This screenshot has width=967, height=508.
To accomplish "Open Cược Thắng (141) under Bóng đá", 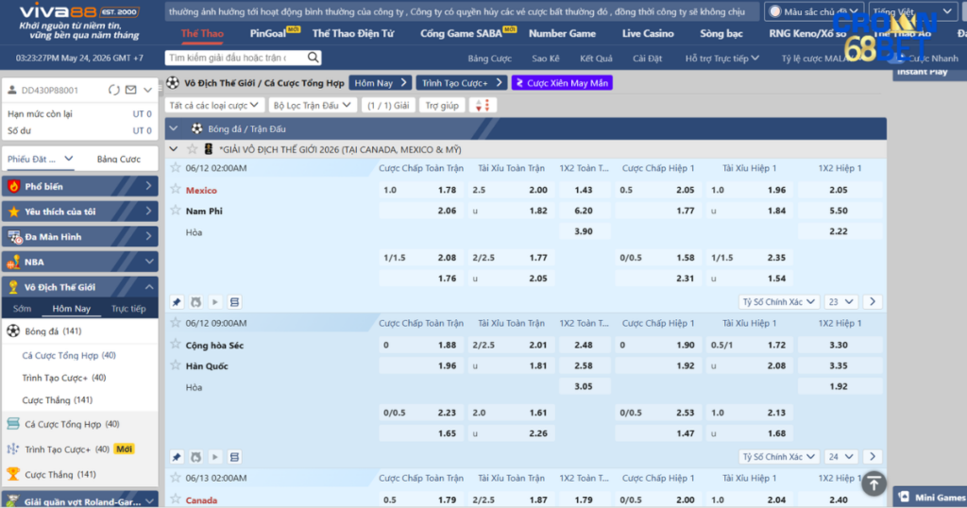I will click(x=58, y=400).
